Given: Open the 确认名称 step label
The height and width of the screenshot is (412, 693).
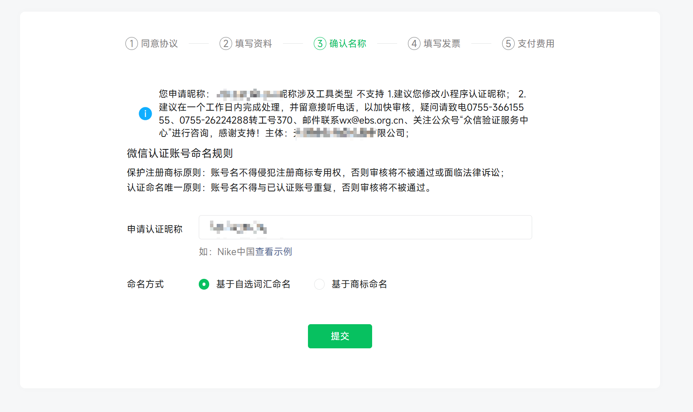Looking at the screenshot, I should (x=348, y=44).
